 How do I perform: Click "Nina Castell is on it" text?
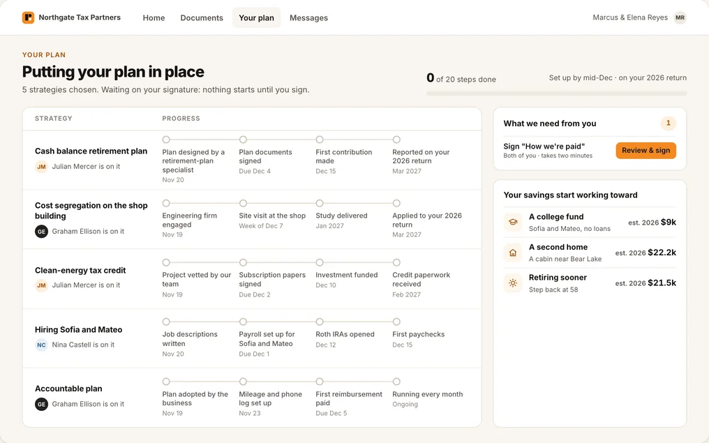click(83, 345)
